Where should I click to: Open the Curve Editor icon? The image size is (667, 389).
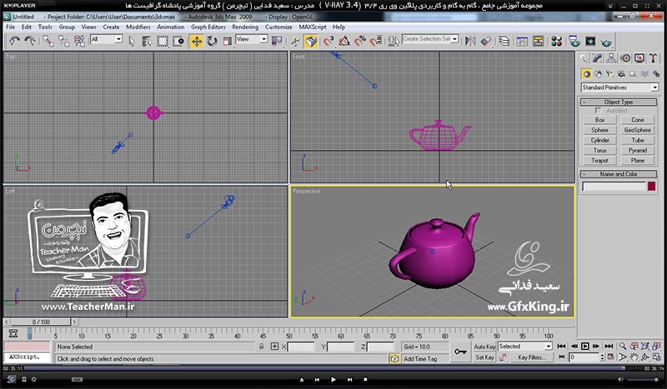coord(522,42)
